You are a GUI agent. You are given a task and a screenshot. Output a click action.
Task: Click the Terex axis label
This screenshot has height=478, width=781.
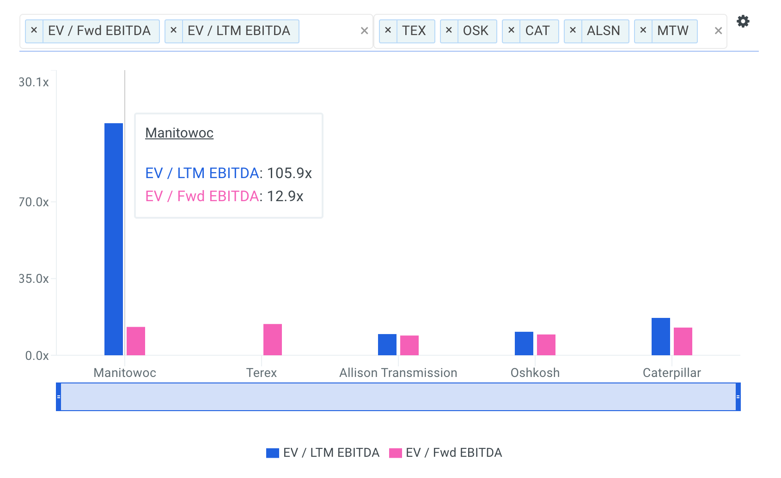(262, 373)
